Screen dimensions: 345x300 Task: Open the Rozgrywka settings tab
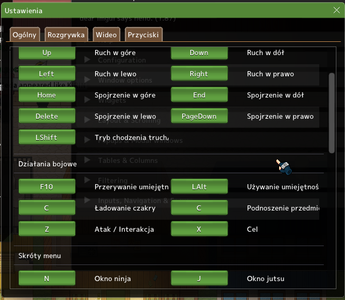point(66,35)
